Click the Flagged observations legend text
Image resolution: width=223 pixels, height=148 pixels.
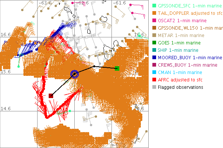(x=180, y=87)
